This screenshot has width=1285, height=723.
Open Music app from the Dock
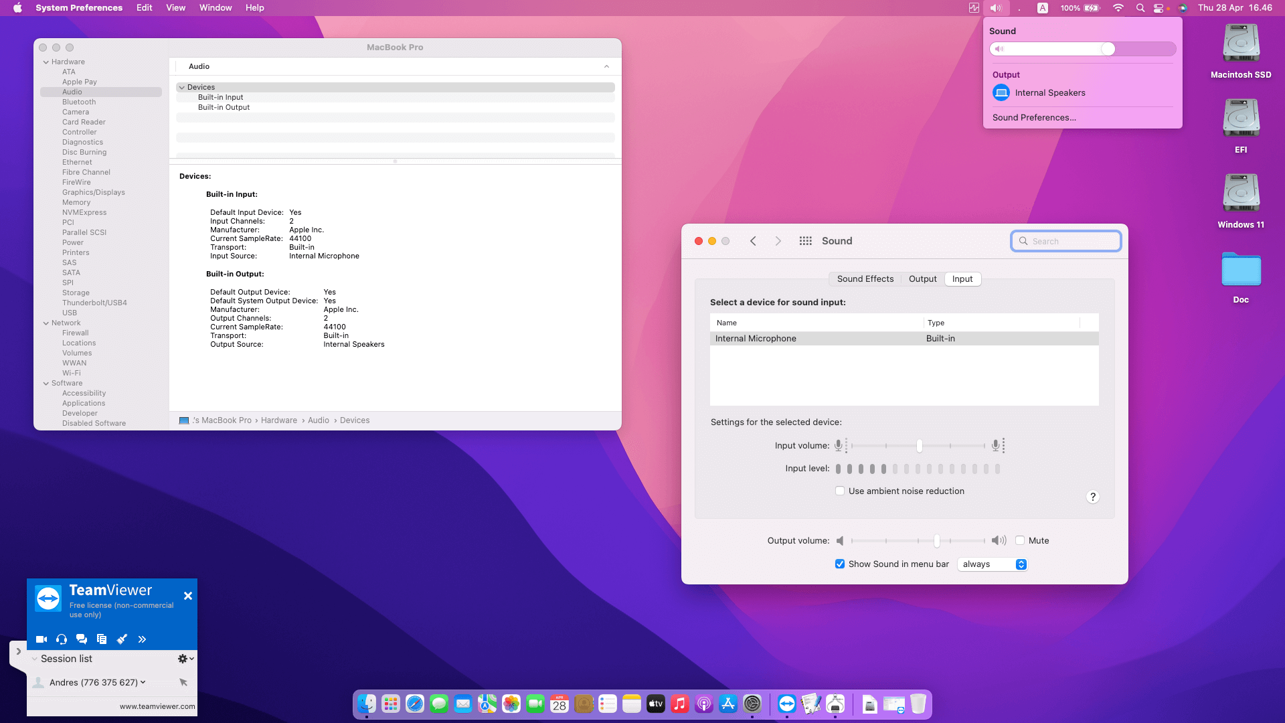coord(679,704)
